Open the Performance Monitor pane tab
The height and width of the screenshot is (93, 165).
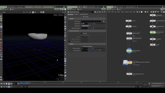tap(130, 7)
